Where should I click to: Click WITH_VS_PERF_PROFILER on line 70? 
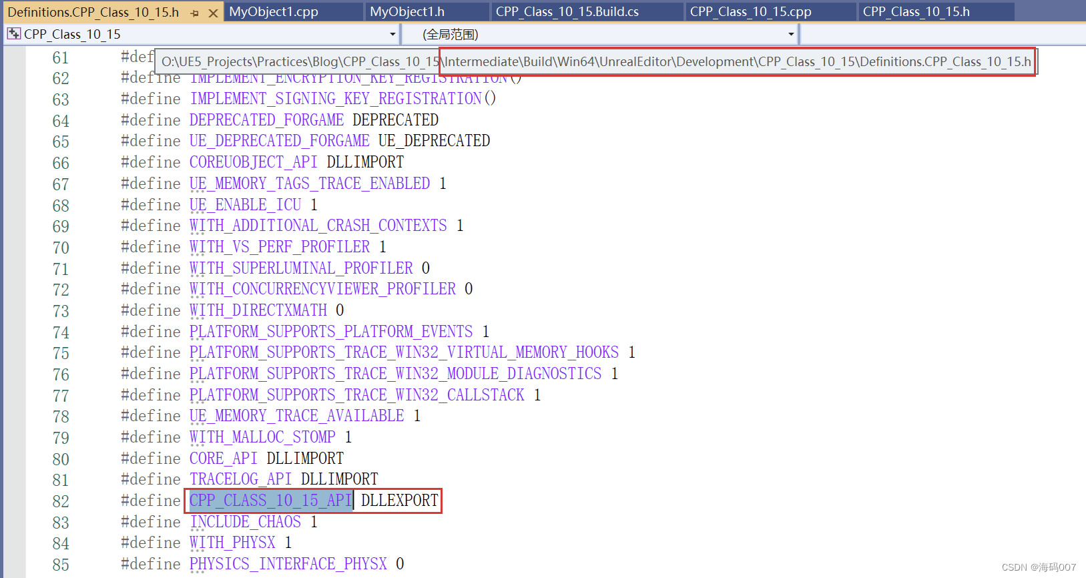280,246
